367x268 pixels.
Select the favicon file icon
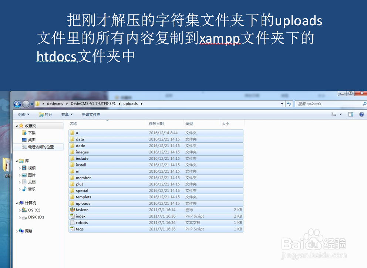(x=72, y=209)
